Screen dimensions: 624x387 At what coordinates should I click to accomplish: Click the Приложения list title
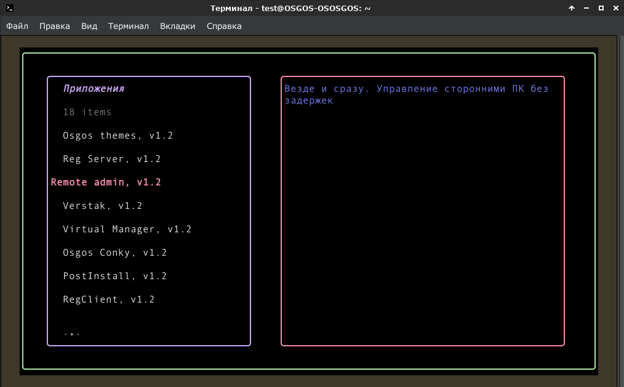point(94,89)
